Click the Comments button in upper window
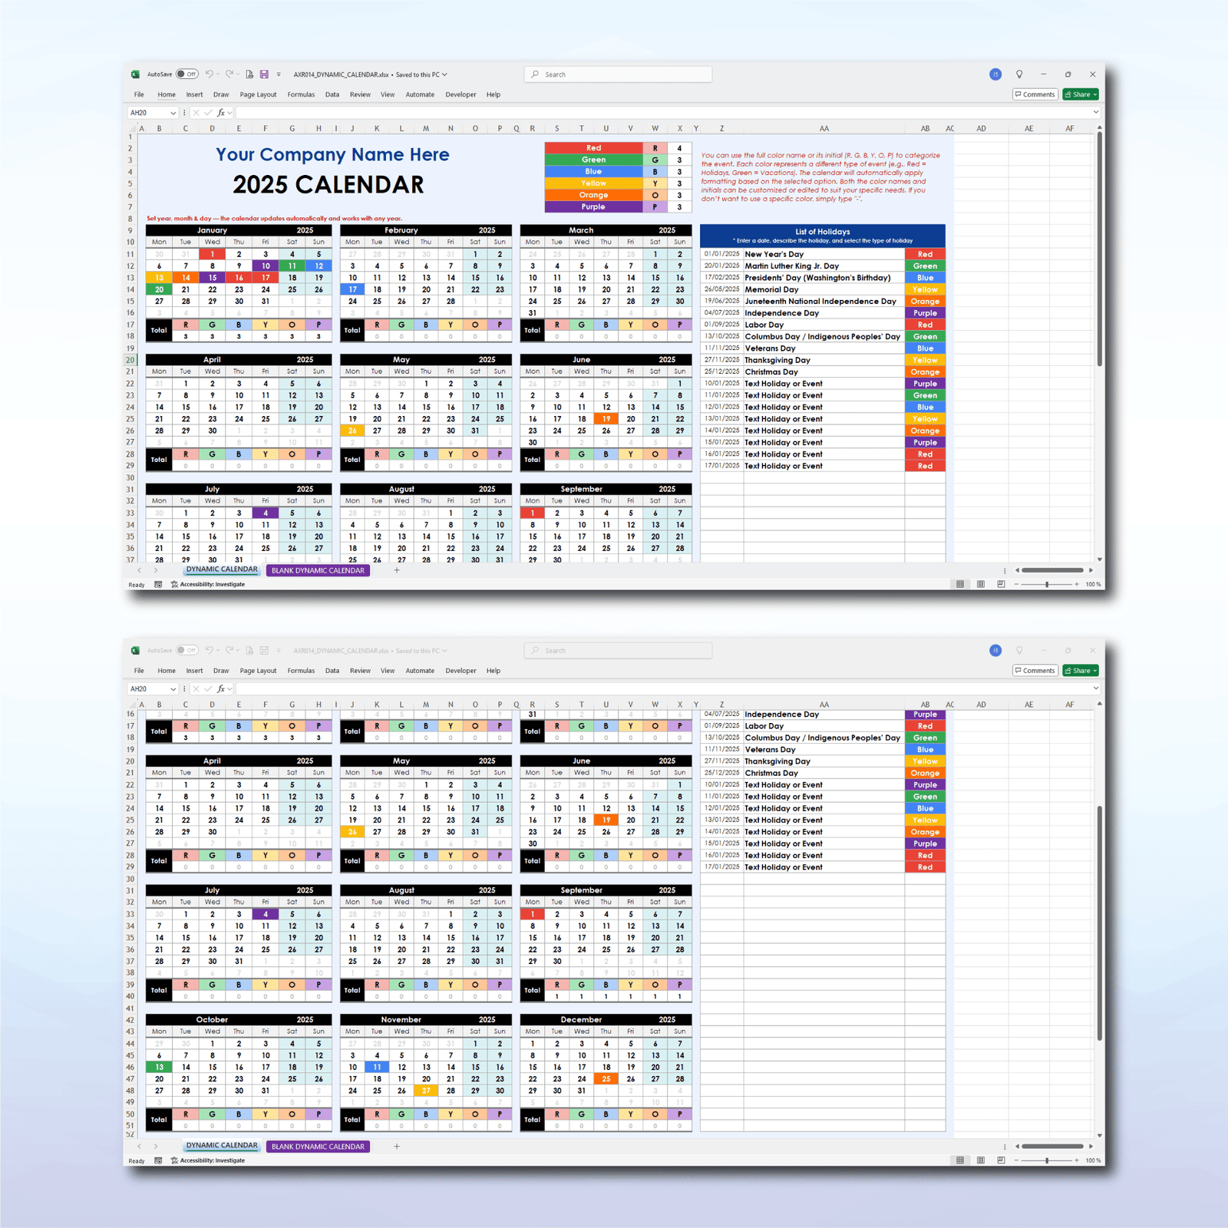 (x=1035, y=94)
